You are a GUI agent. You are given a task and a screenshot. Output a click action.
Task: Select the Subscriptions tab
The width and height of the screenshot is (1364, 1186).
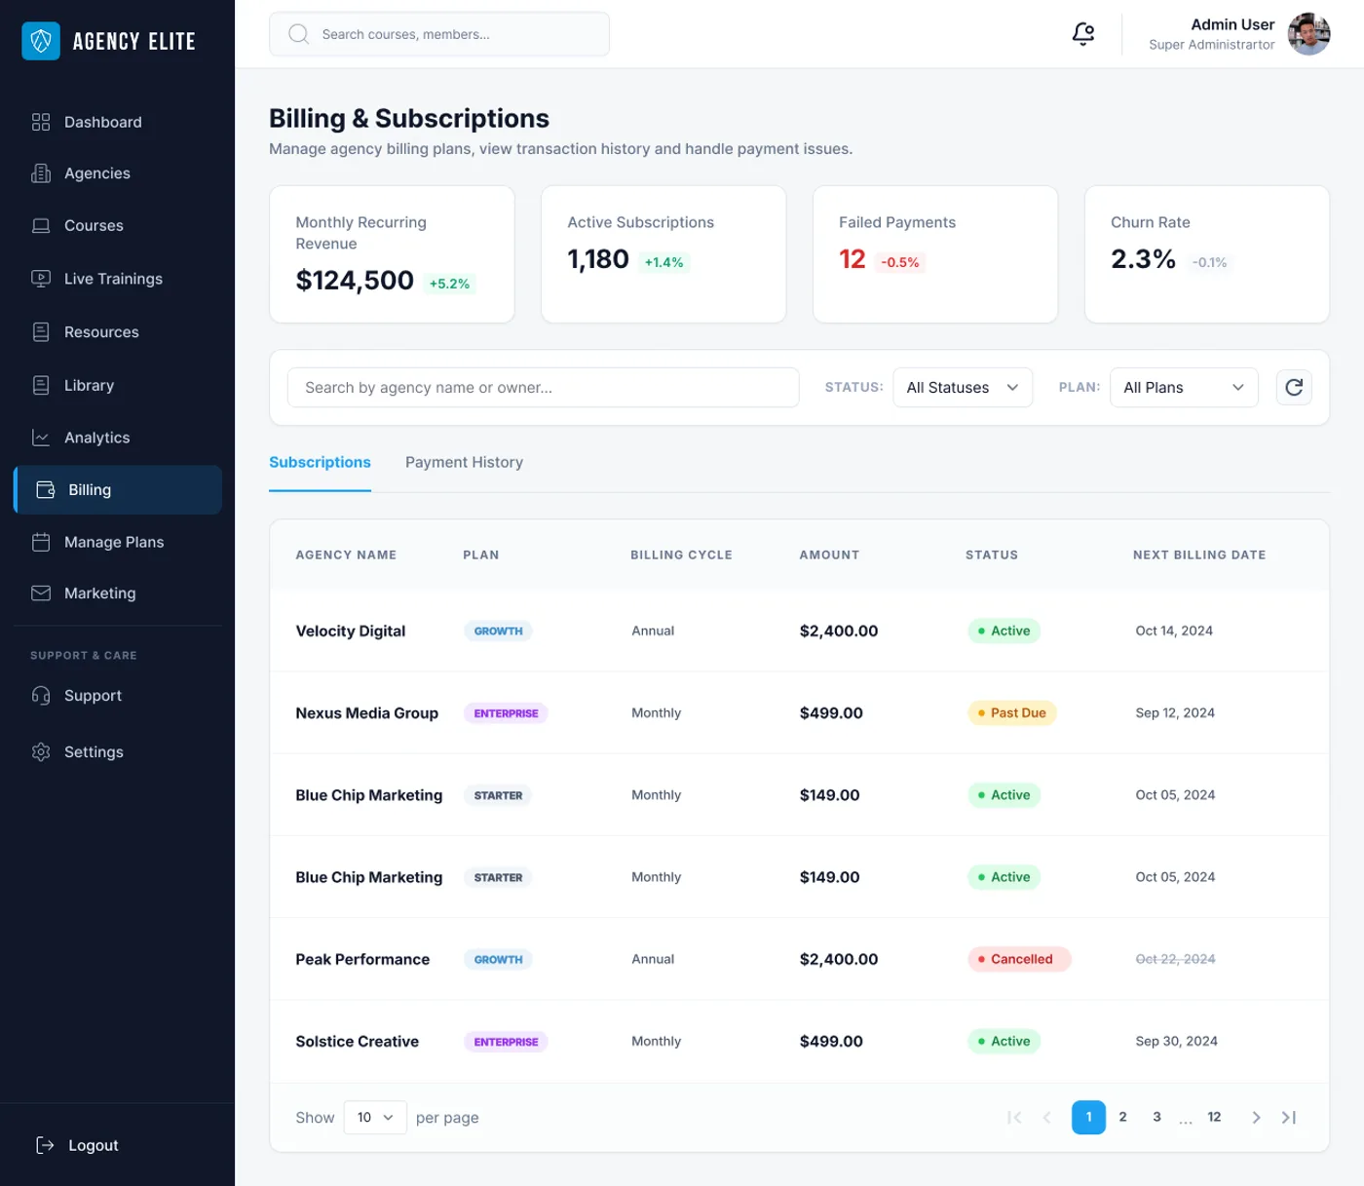[x=320, y=462]
